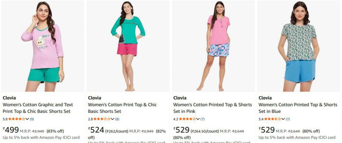342x143 pixels.
Task: Open reviews link for Top & Shorts Set in Blue
Action: point(288,119)
